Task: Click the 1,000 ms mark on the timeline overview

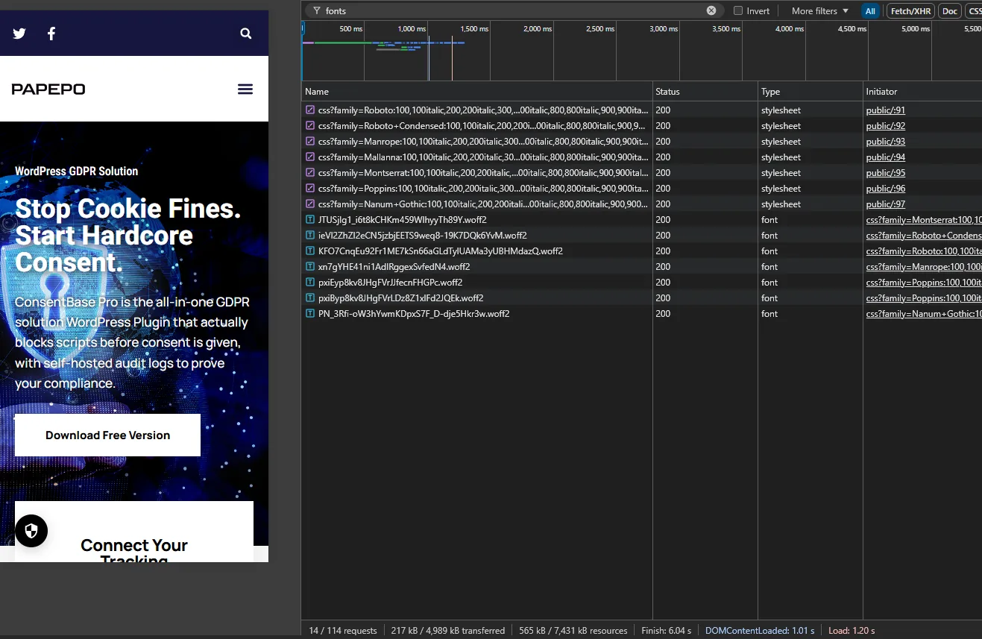Action: click(x=412, y=28)
